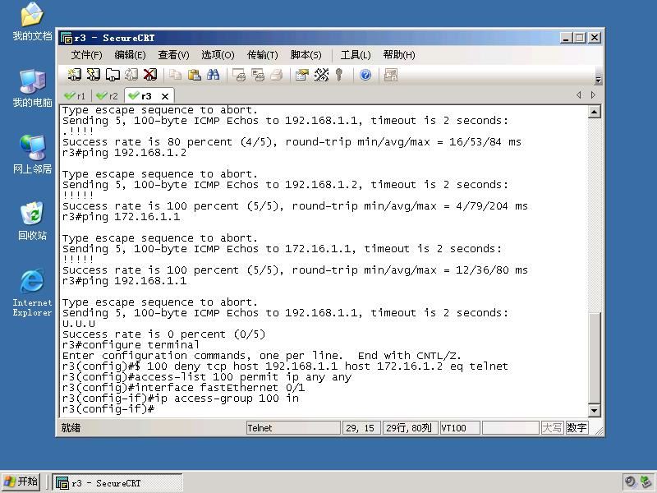Open the 查看(V) menu
Image resolution: width=657 pixels, height=493 pixels.
coord(173,55)
